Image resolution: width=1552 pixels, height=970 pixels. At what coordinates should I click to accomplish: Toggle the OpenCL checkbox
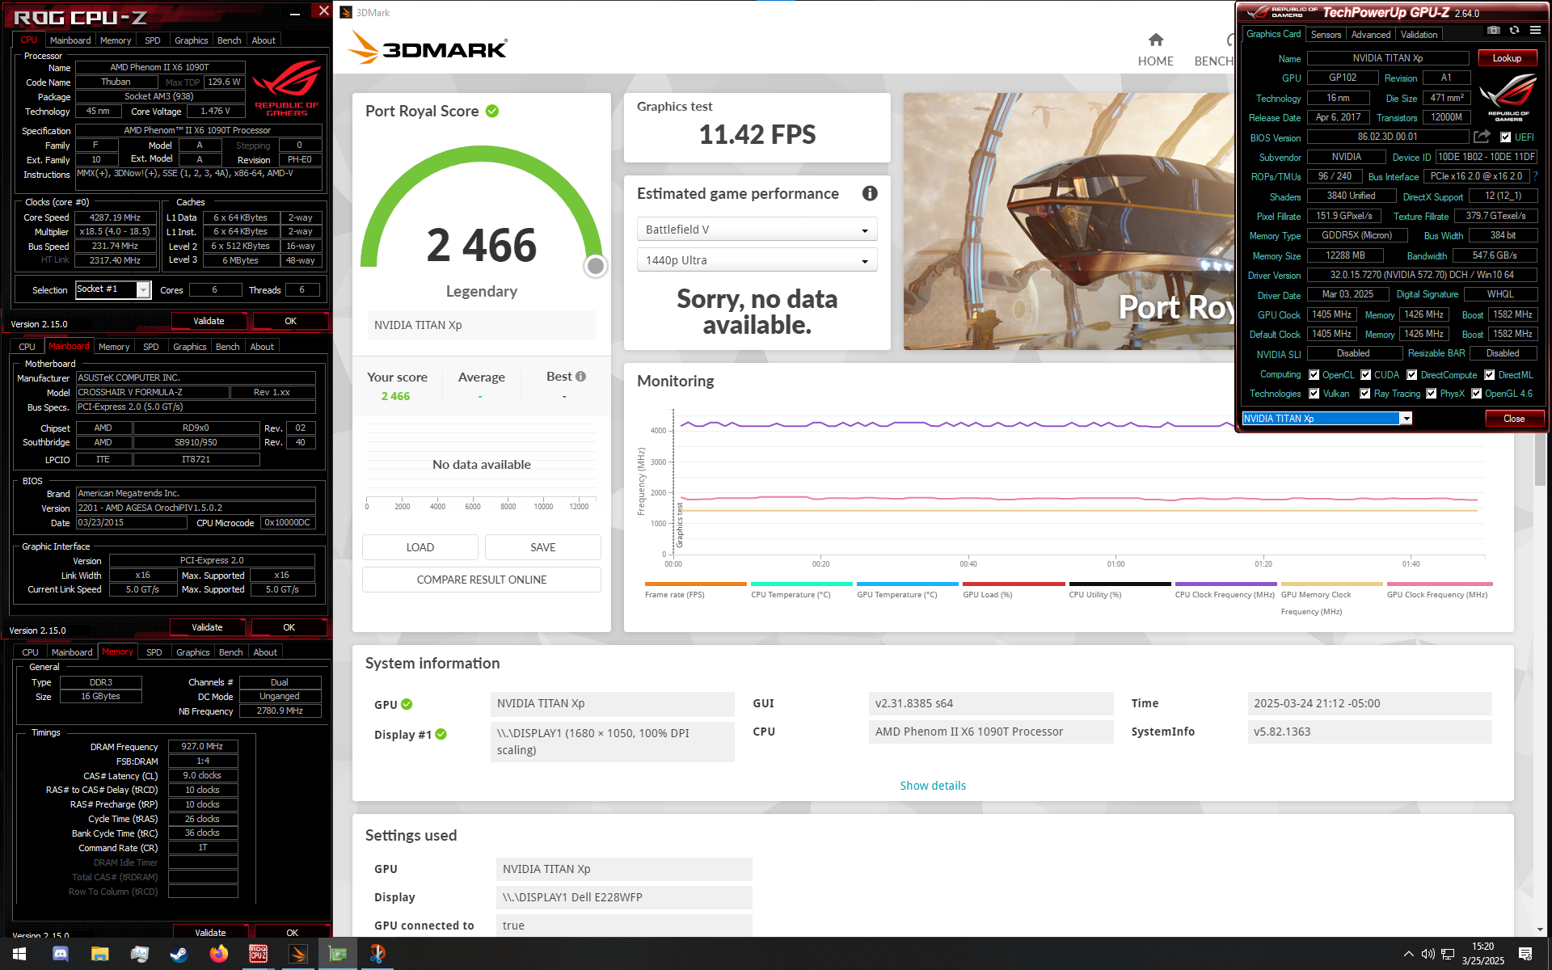(1314, 375)
